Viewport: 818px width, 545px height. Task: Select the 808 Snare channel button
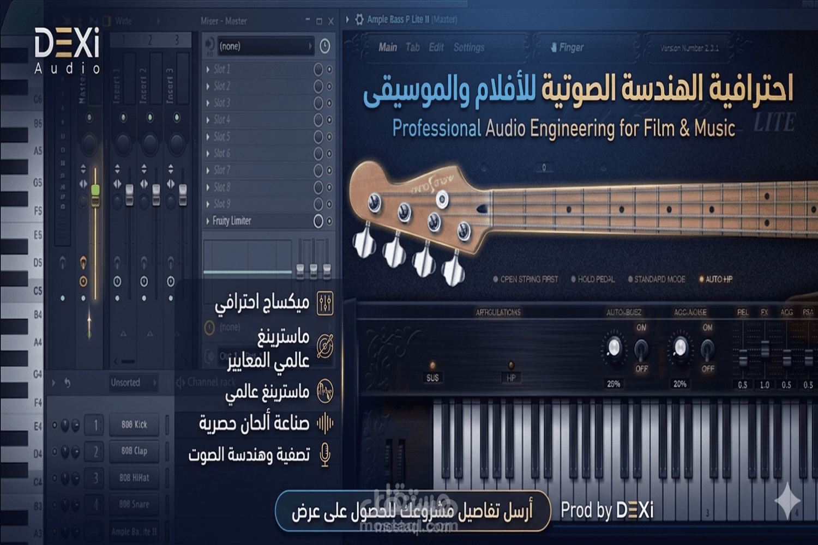point(134,505)
